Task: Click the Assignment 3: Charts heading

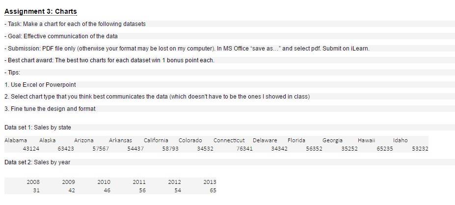Action: tap(41, 11)
